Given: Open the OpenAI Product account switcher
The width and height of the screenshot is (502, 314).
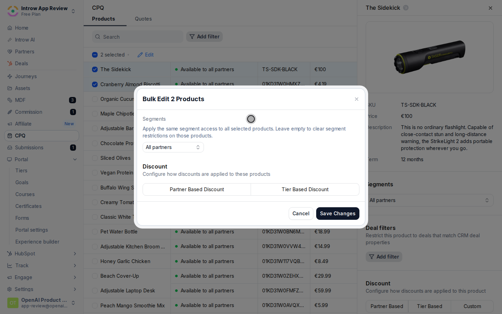Looking at the screenshot, I should 73,303.
